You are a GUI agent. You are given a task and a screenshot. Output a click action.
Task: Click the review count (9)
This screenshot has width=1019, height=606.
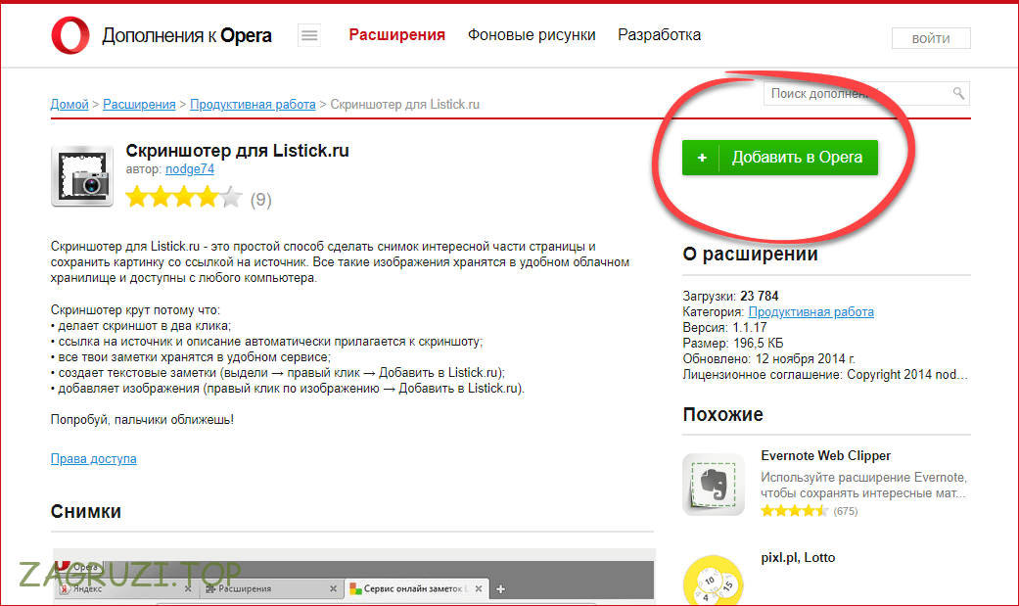coord(261,200)
